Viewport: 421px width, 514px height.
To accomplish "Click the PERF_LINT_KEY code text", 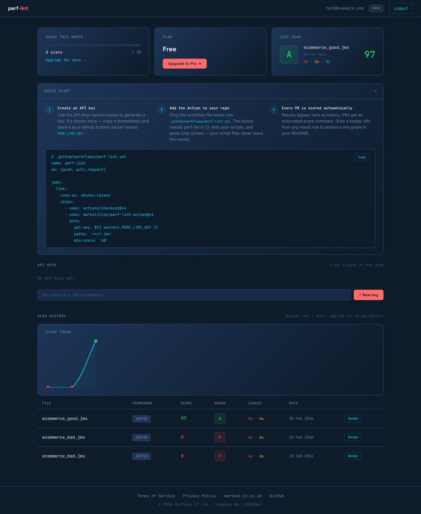I will pos(70,134).
